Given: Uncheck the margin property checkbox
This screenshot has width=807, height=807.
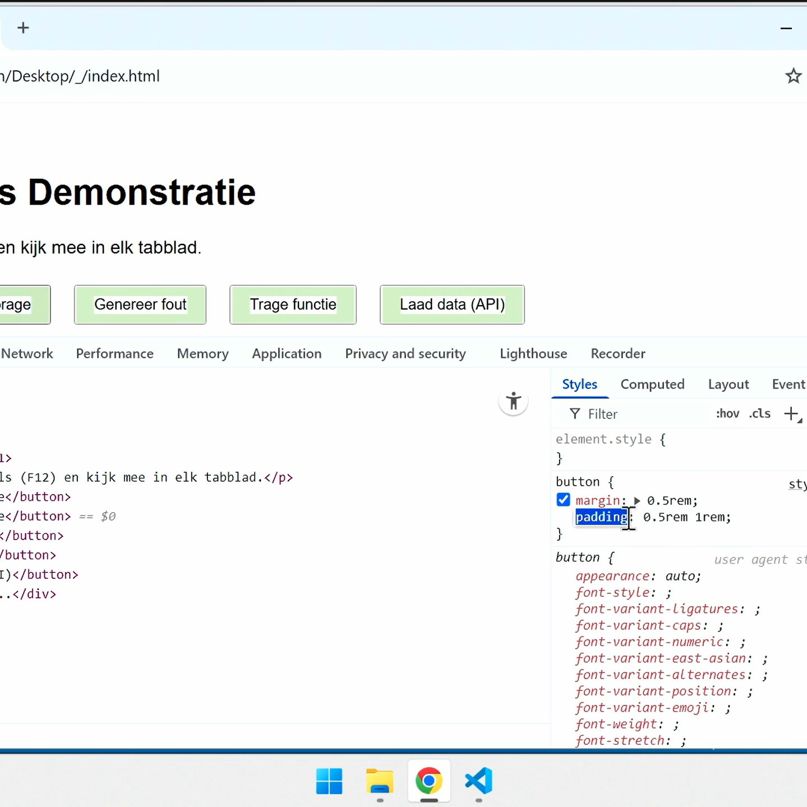Looking at the screenshot, I should click(563, 500).
